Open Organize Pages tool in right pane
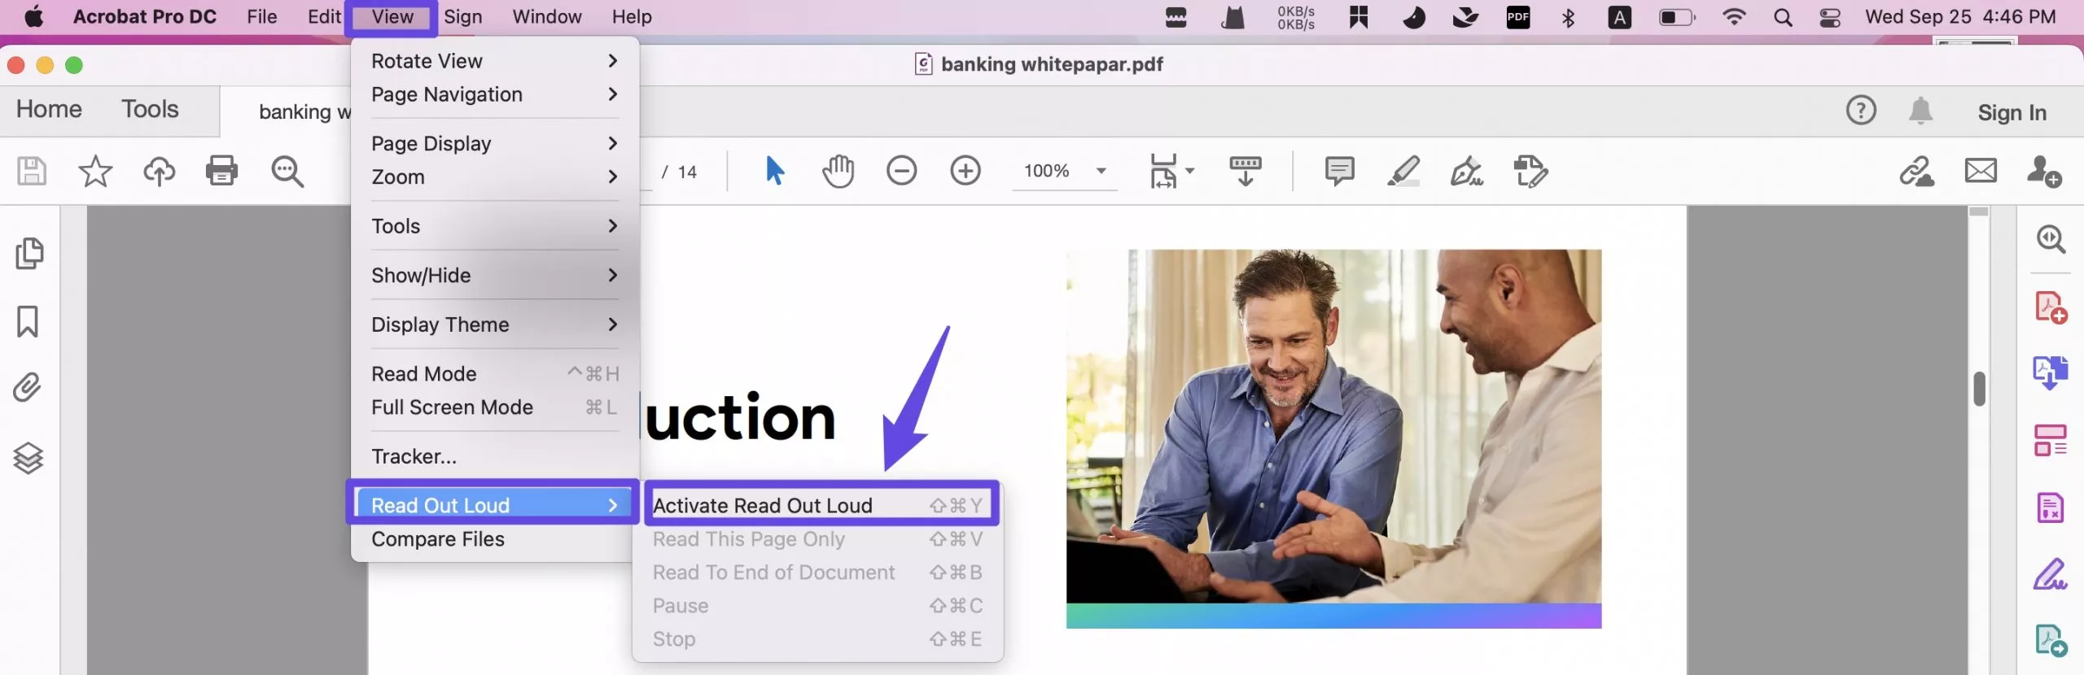 click(2051, 441)
